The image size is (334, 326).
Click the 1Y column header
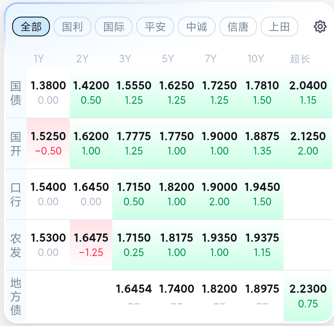[39, 59]
